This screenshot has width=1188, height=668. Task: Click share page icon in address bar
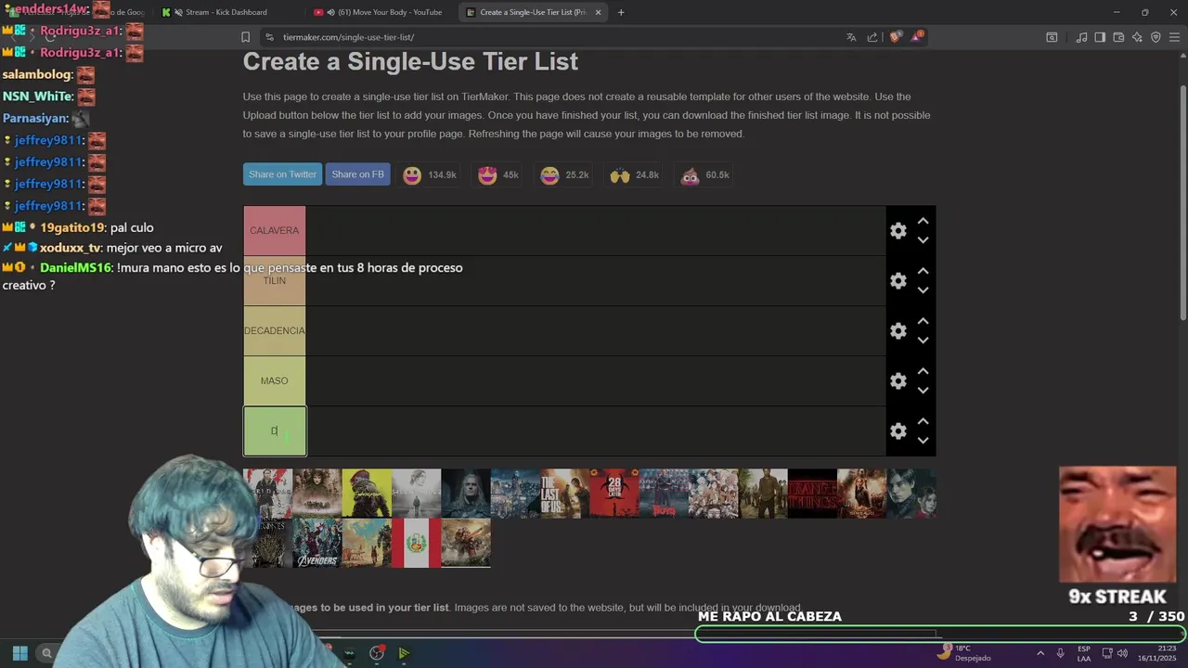pyautogui.click(x=872, y=37)
